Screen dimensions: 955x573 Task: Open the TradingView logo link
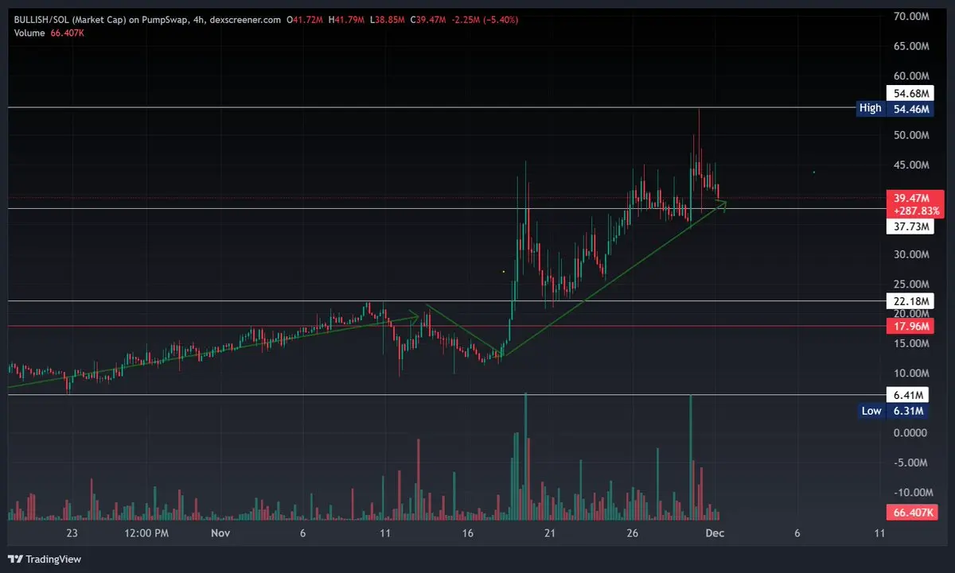(45, 559)
